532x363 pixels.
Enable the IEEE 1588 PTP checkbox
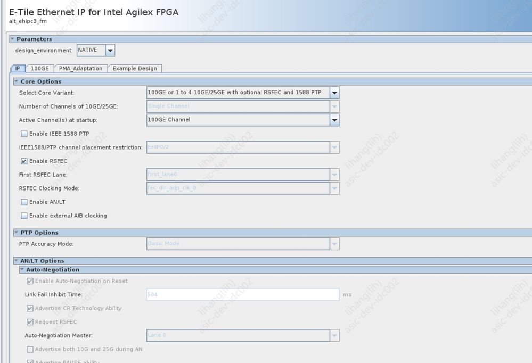24,134
